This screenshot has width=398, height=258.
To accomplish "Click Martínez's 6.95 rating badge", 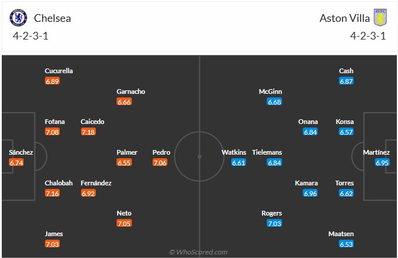I will pyautogui.click(x=382, y=162).
